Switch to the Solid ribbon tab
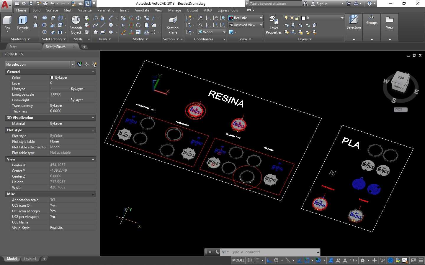 pyautogui.click(x=37, y=10)
